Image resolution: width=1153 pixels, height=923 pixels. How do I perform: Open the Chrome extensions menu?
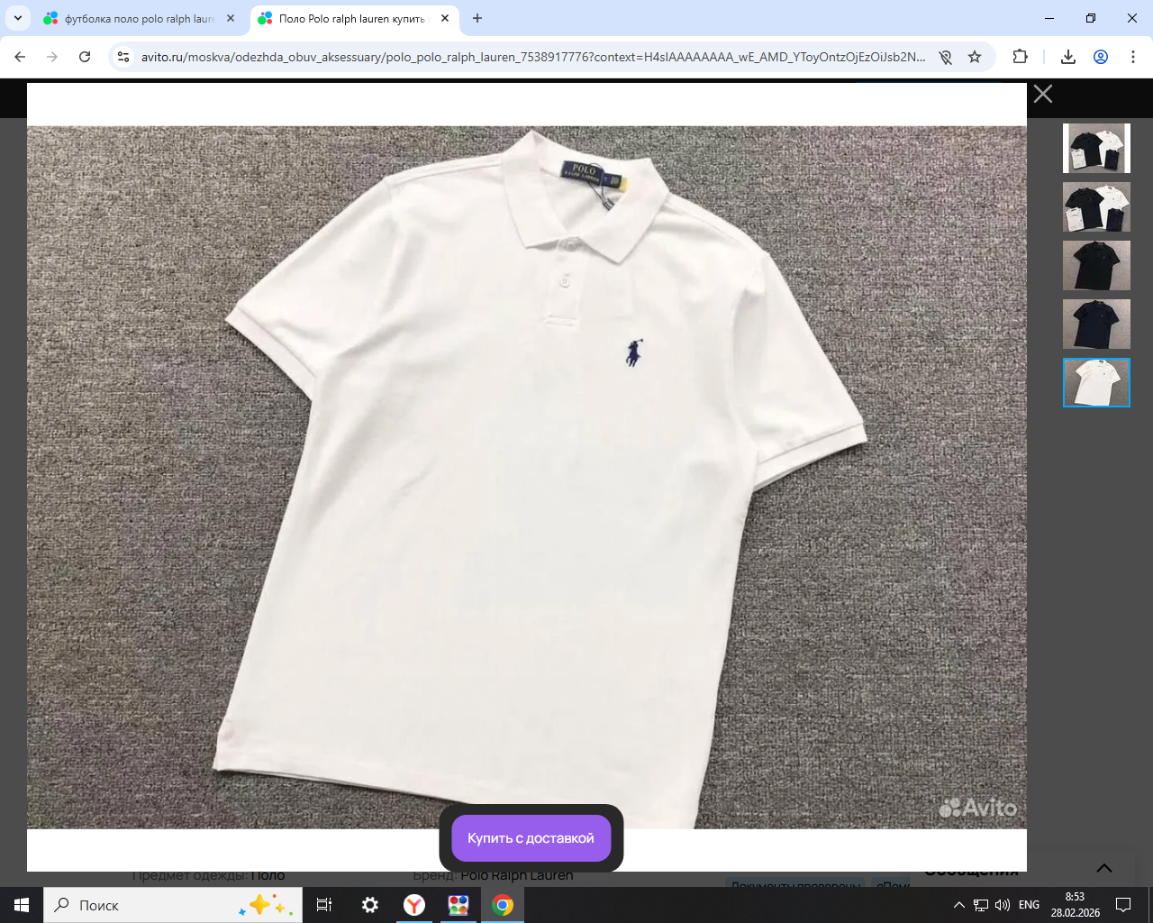tap(1020, 57)
